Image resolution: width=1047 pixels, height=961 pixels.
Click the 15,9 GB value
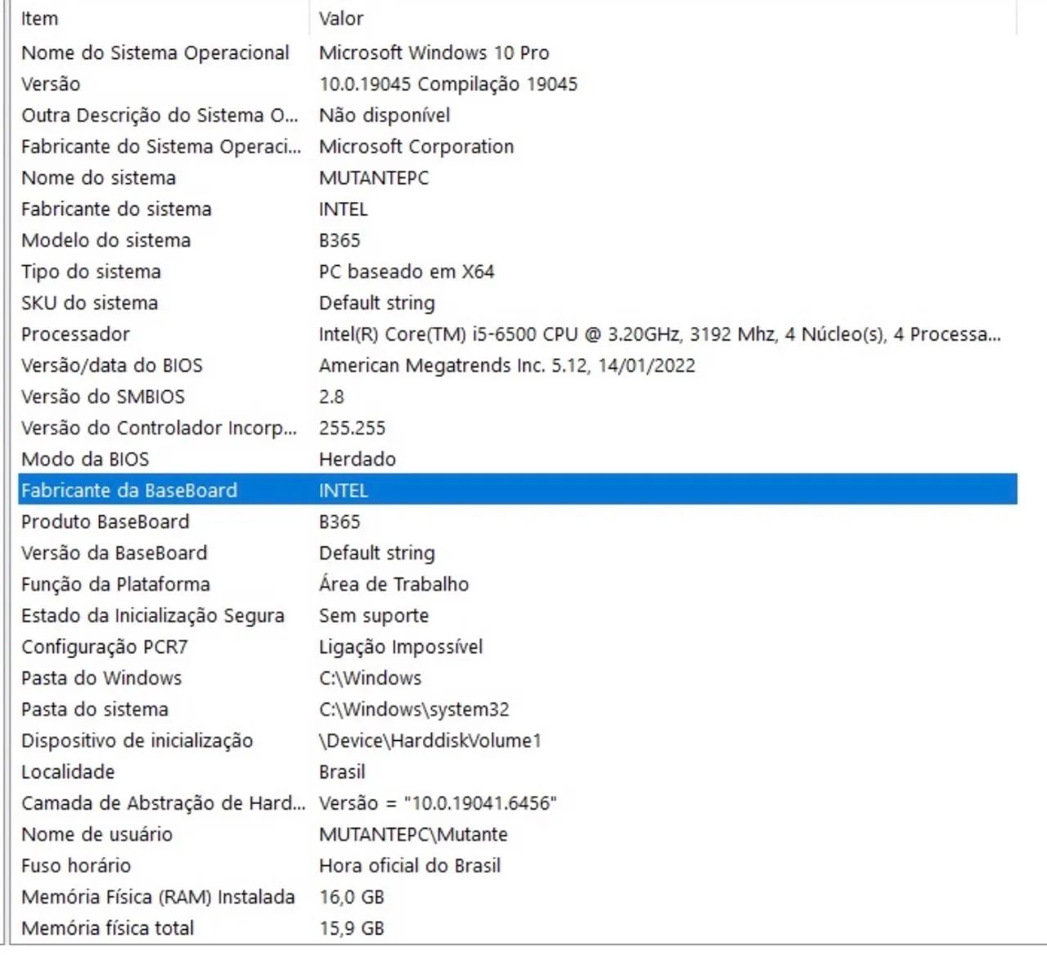coord(352,928)
